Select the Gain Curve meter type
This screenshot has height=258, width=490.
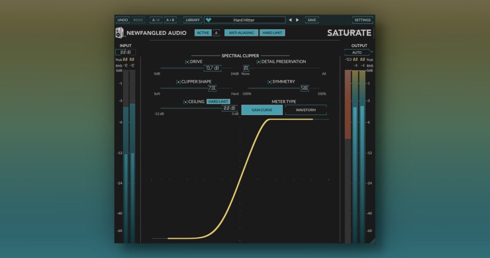(262, 110)
